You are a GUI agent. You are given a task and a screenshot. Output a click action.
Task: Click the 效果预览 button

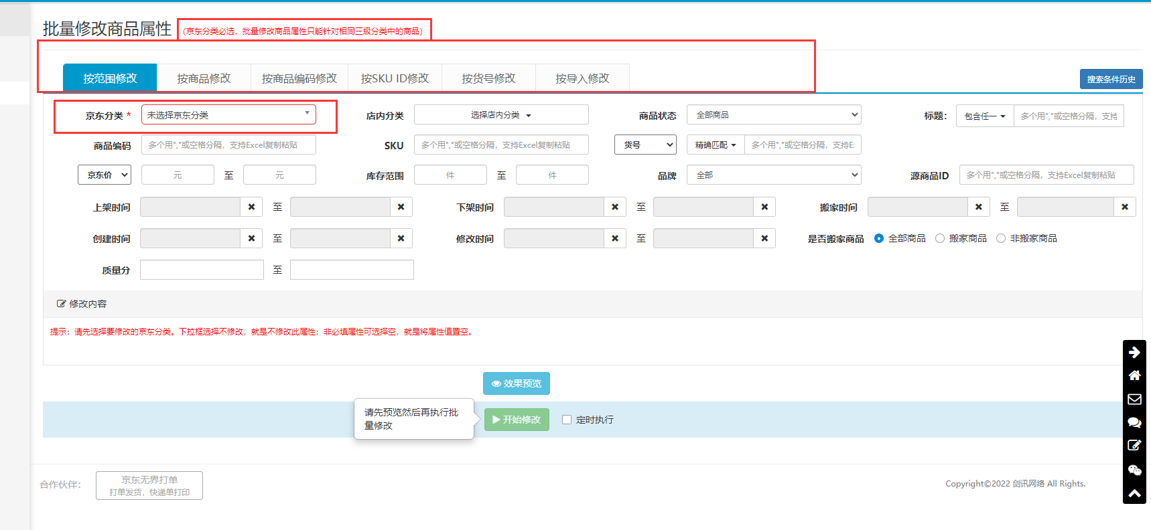click(516, 383)
